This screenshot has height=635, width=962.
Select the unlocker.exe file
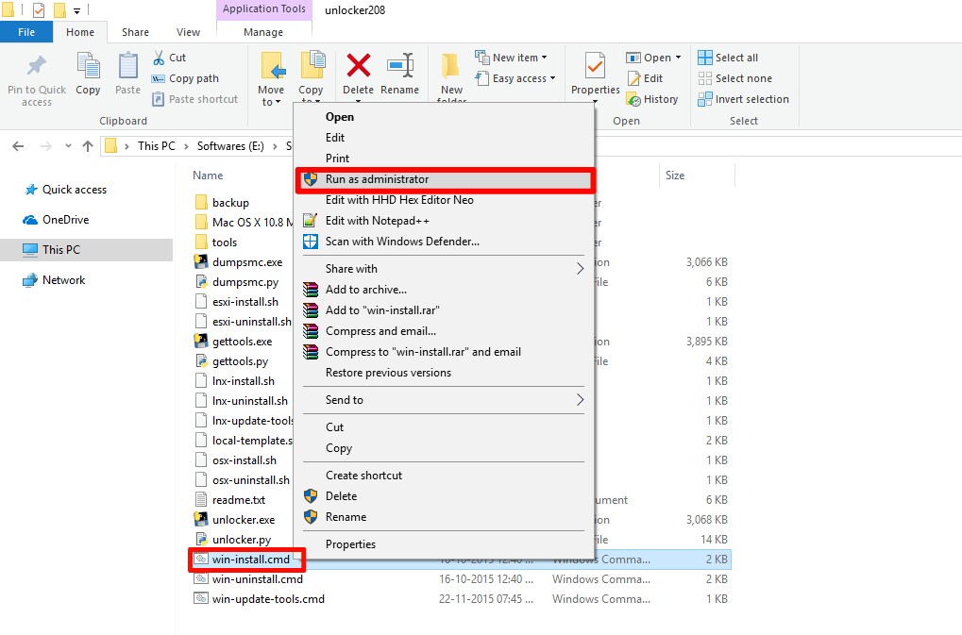tap(244, 520)
